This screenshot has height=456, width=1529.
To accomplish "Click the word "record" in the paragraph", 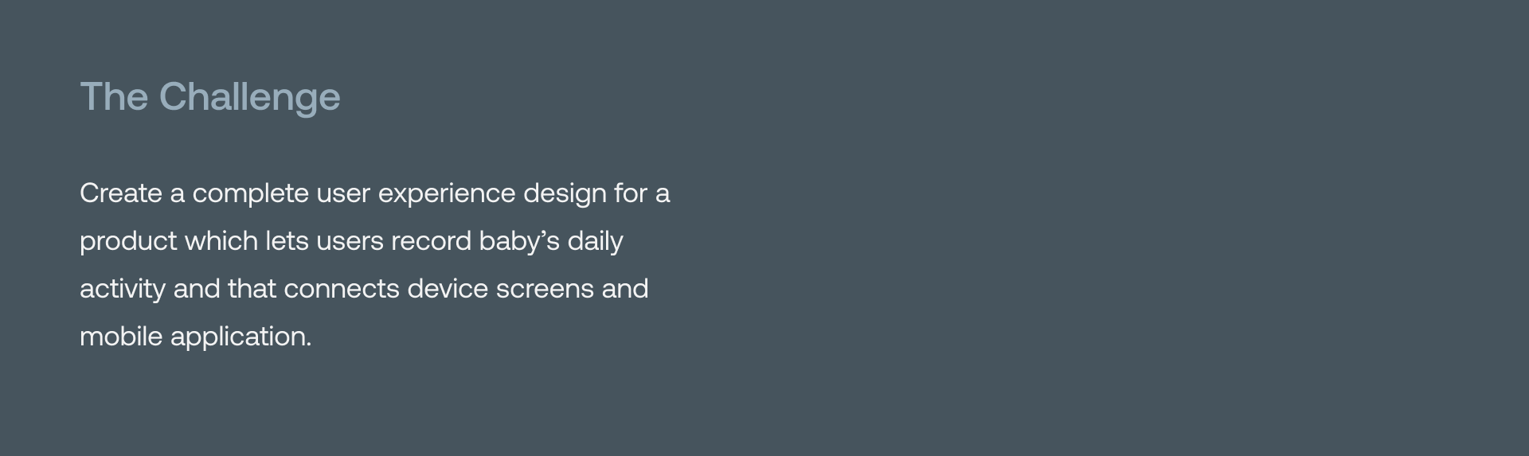I will [431, 241].
